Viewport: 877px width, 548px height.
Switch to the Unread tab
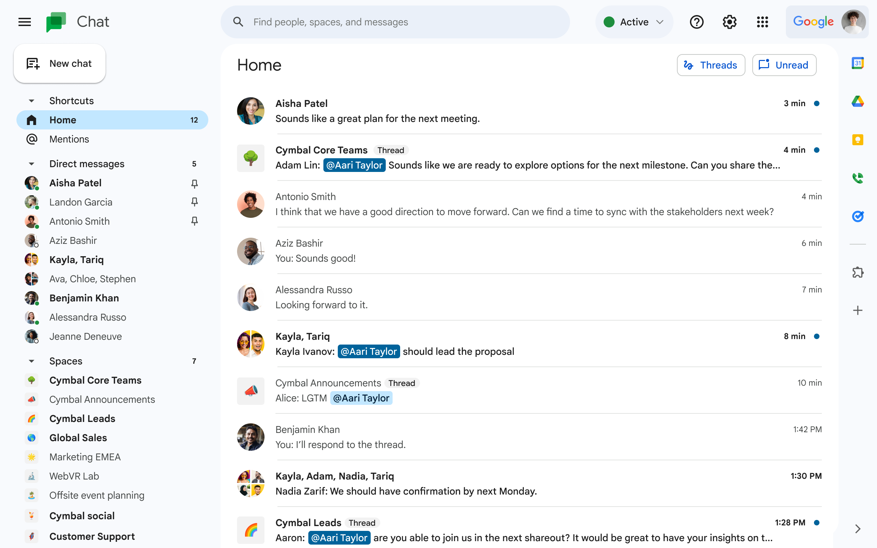[x=786, y=65]
